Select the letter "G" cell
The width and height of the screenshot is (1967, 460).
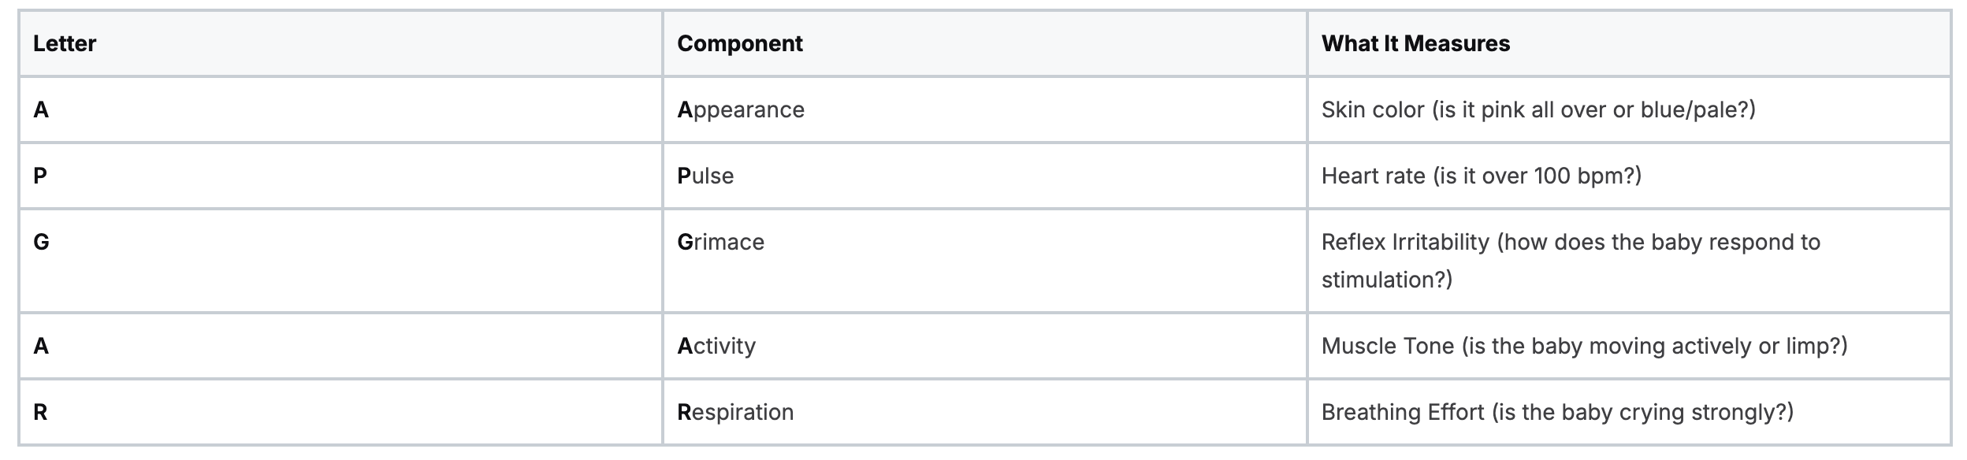pos(41,242)
